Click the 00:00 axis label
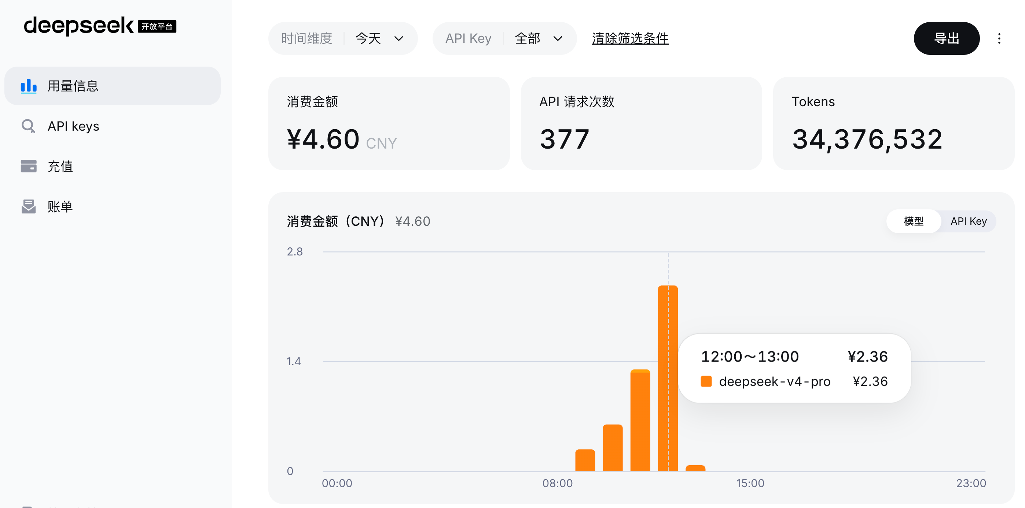Screen dimensions: 1025x508 click(337, 483)
